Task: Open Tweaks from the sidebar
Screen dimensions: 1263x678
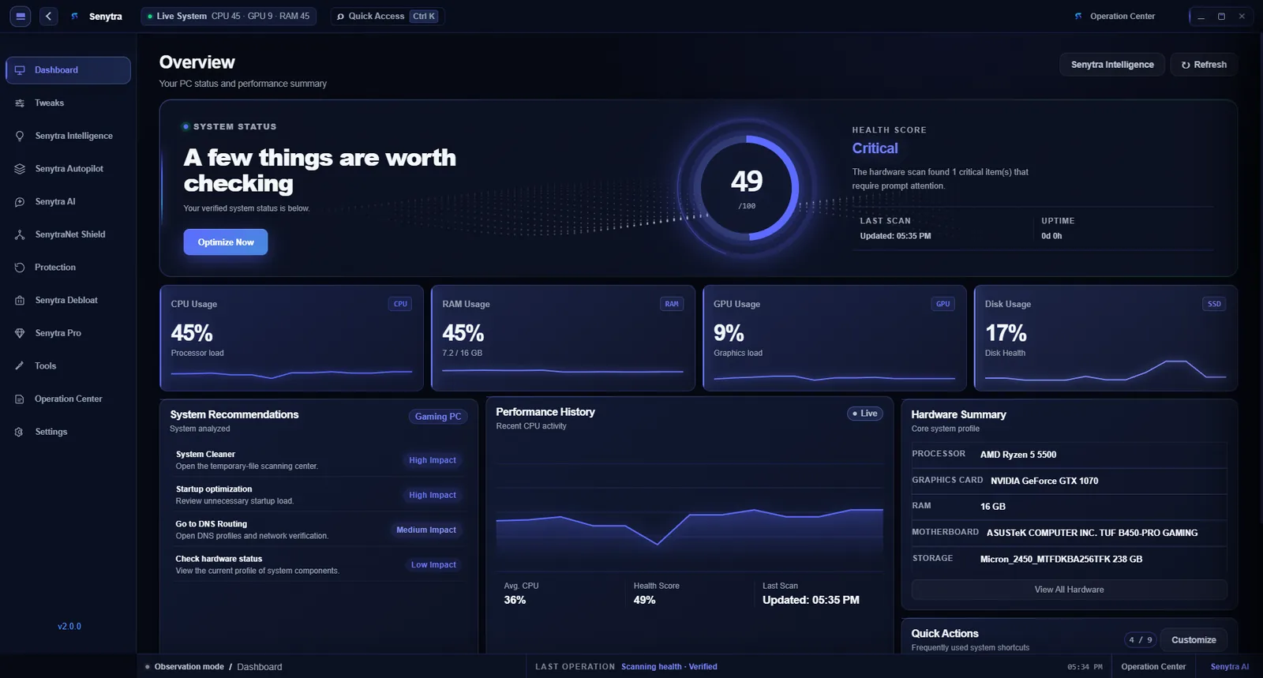Action: pyautogui.click(x=68, y=103)
